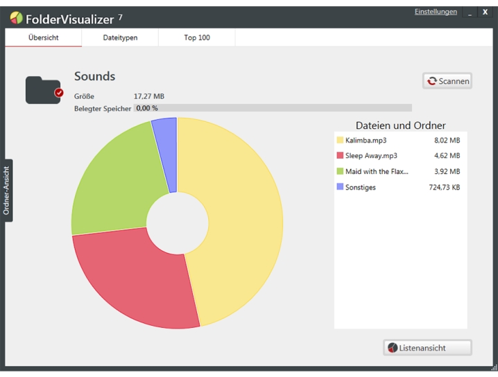
Task: Switch to Listenansicht view
Action: coord(427,348)
